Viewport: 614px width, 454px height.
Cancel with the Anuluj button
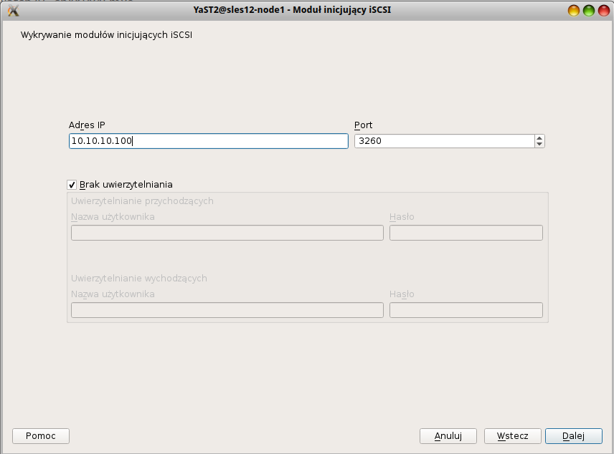point(448,436)
